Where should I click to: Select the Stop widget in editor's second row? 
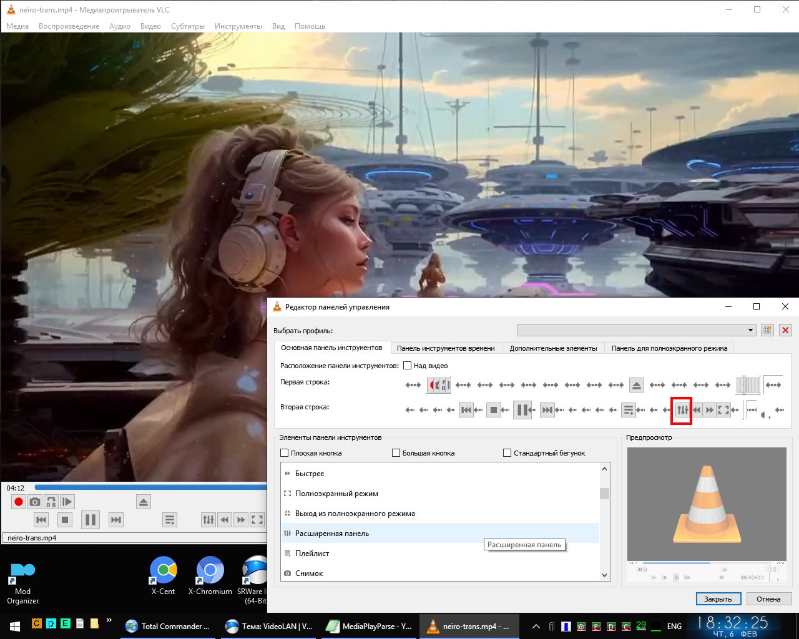tap(494, 410)
